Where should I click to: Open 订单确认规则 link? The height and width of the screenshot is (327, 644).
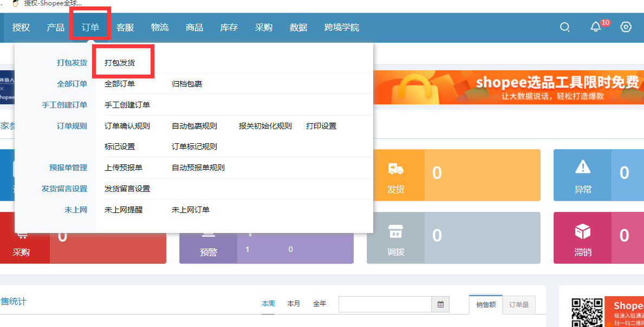pyautogui.click(x=127, y=126)
